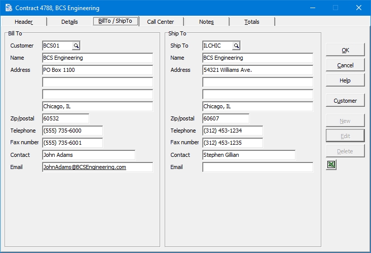Open the Details tab
This screenshot has height=253, width=371.
69,22
